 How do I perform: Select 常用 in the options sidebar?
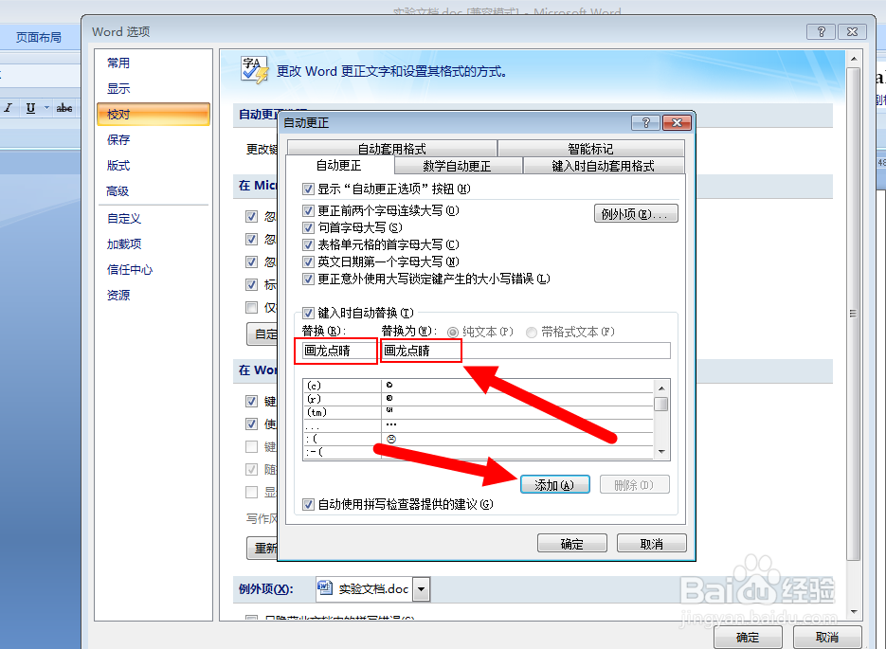[x=118, y=63]
